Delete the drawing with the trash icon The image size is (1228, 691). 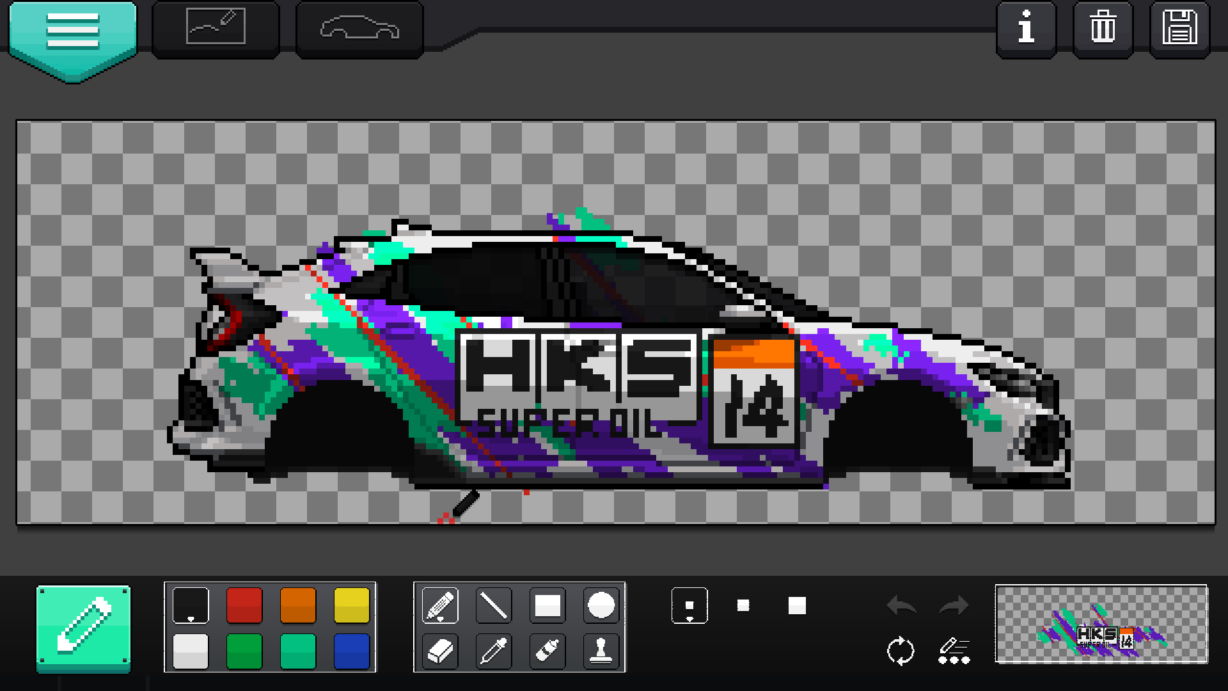[x=1103, y=29]
